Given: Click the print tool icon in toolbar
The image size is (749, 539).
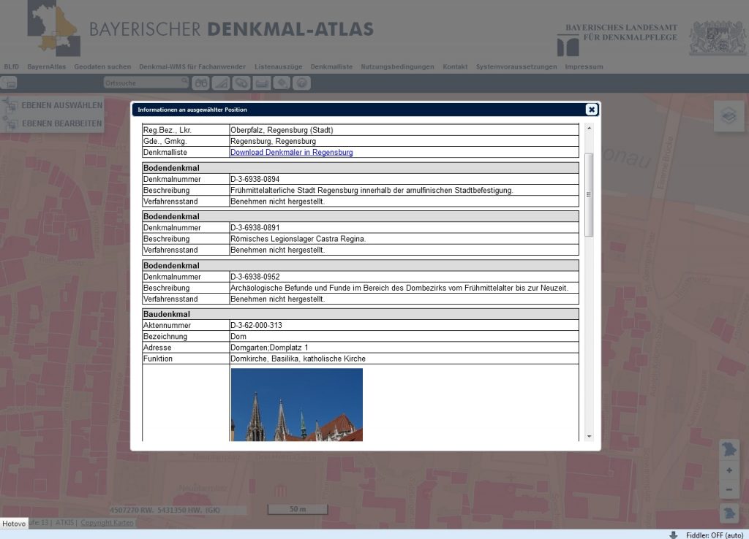Looking at the screenshot, I should pos(261,83).
